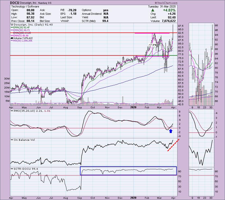Click the price bar icon before 'Docusign, Inc. (Daily)'
The image size is (225, 200).
[x=12, y=25]
